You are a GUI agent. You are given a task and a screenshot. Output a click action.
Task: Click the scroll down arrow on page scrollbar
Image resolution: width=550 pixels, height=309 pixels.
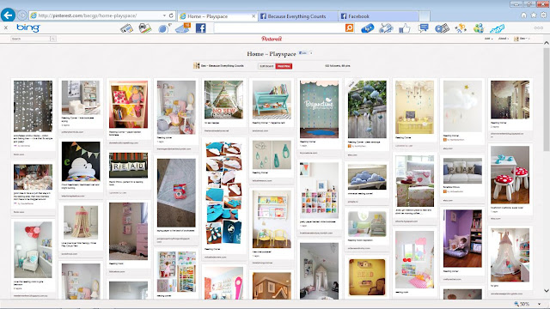(547, 291)
